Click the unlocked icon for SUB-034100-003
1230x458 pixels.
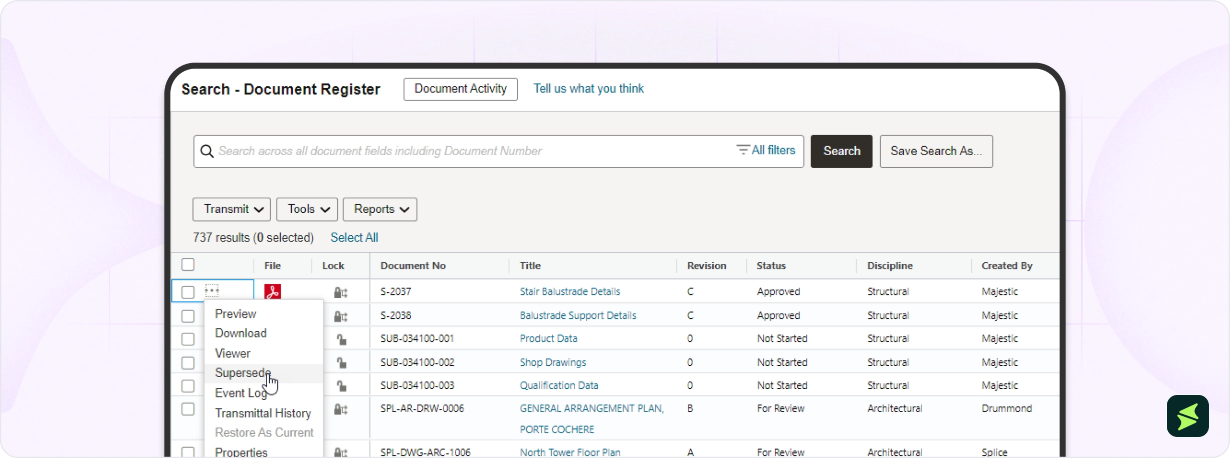(342, 386)
